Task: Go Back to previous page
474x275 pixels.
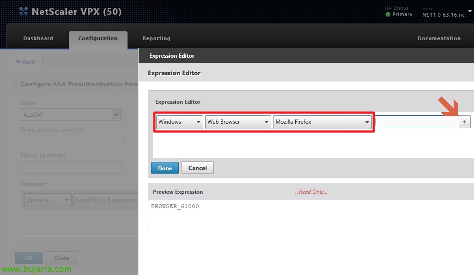Action: 26,62
